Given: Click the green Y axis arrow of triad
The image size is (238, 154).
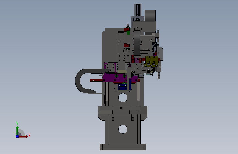Looking at the screenshot, I should (x=17, y=131).
